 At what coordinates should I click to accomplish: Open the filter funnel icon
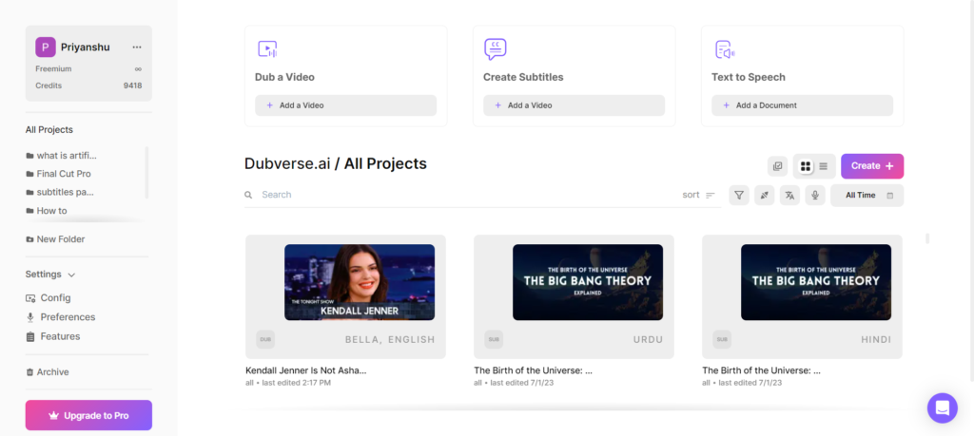(x=739, y=196)
